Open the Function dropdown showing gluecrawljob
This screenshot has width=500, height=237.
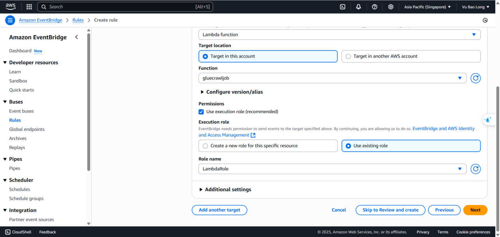(332, 78)
